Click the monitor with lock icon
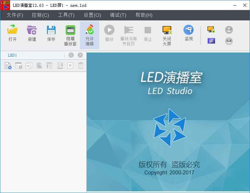The height and width of the screenshot is (193, 250). pyautogui.click(x=211, y=29)
